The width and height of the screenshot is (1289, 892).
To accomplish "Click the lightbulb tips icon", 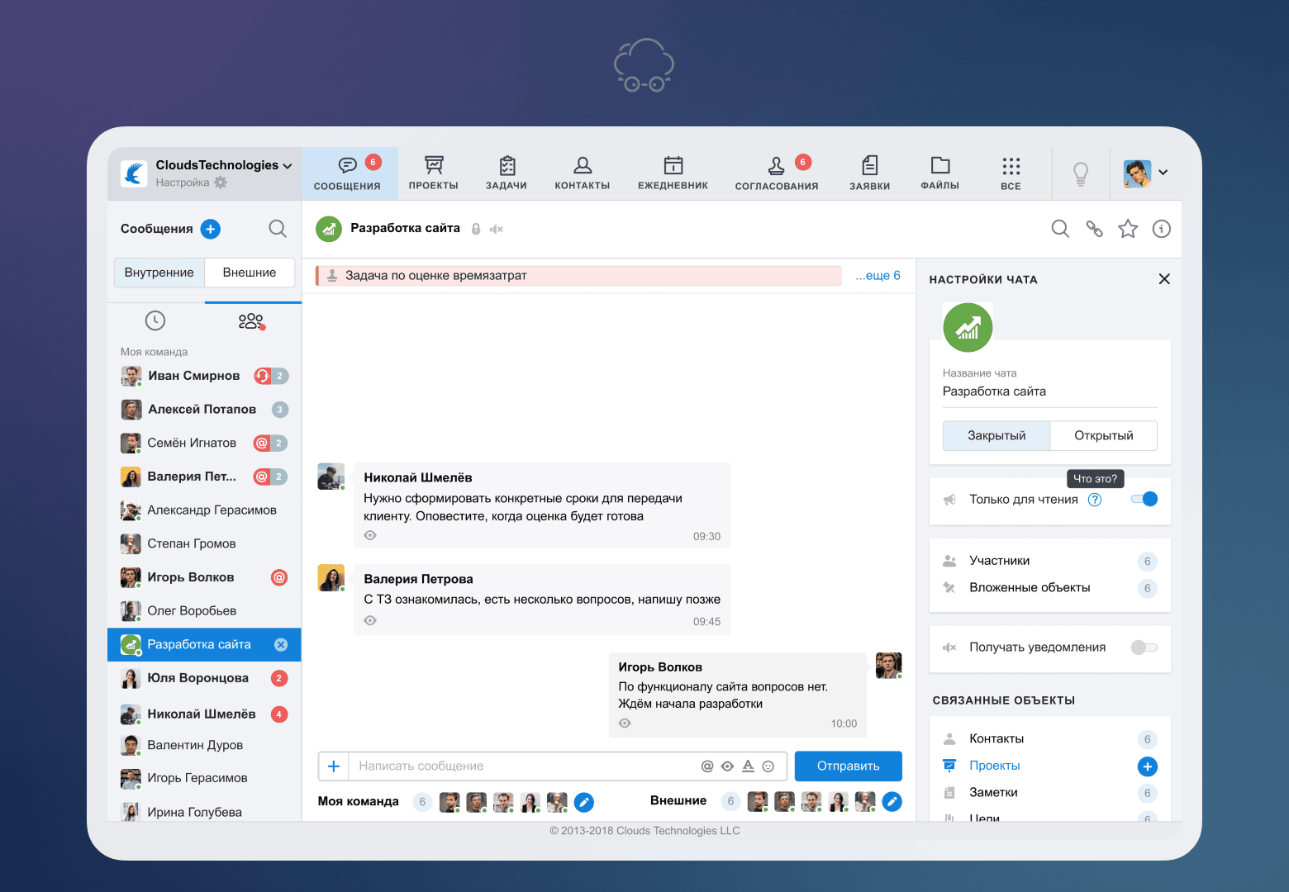I will click(x=1080, y=173).
